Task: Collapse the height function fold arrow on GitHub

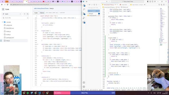Action: point(38,31)
